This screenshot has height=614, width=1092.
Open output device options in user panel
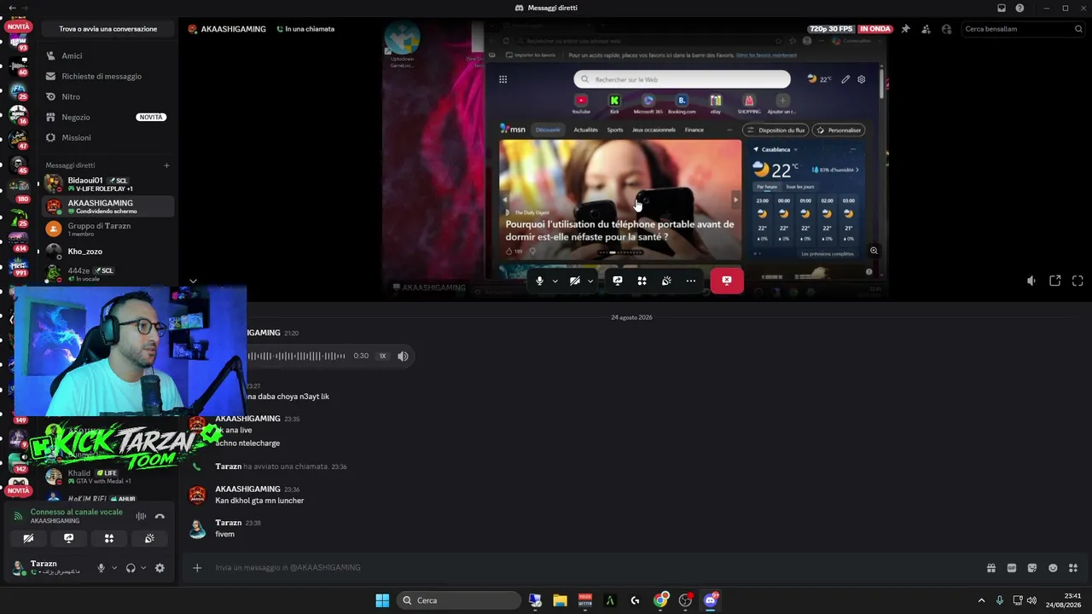[x=143, y=568]
